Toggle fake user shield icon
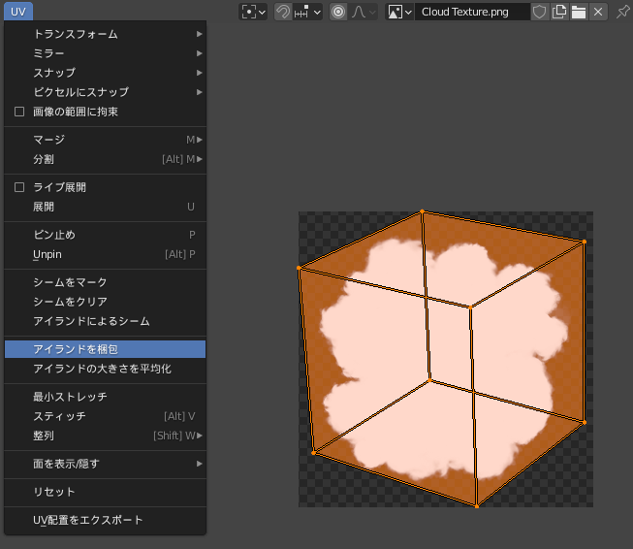 point(539,12)
